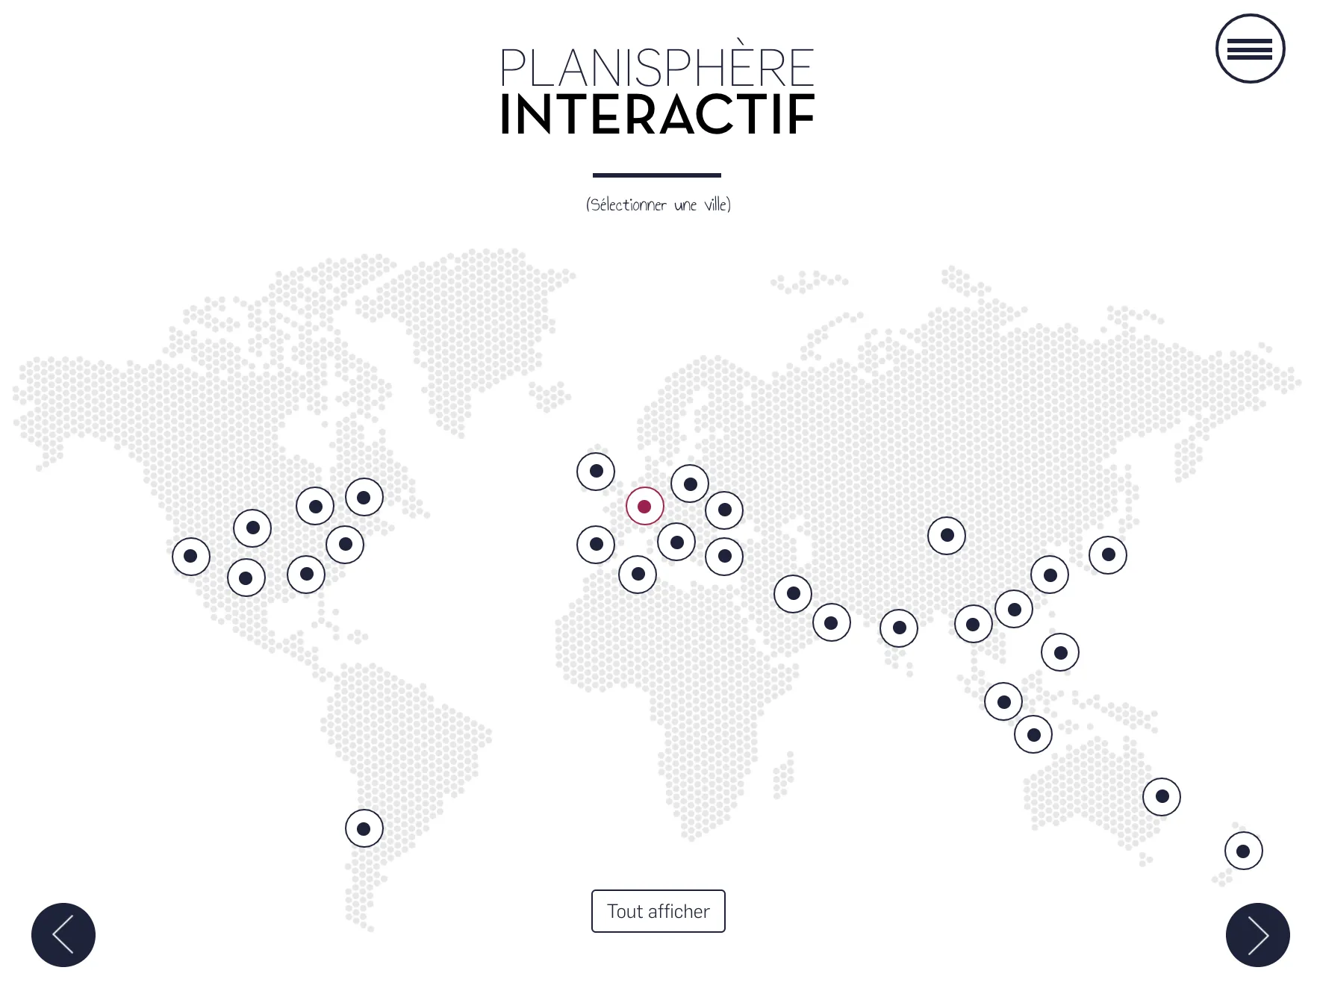Click the Tout afficher button

pos(658,911)
